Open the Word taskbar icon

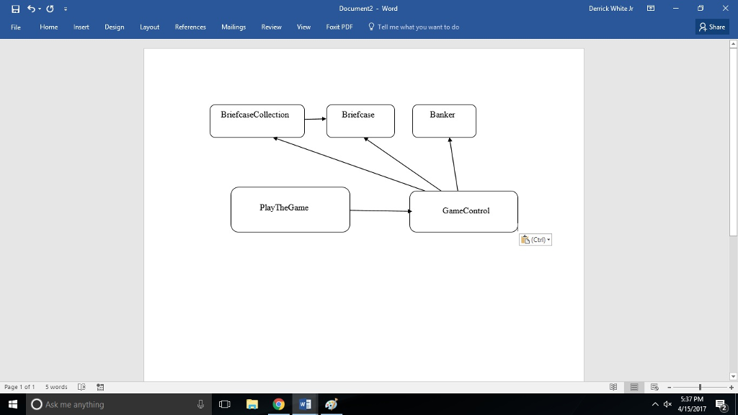coord(304,403)
